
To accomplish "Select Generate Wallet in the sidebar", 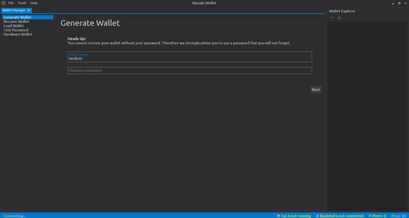I will pyautogui.click(x=28, y=17).
